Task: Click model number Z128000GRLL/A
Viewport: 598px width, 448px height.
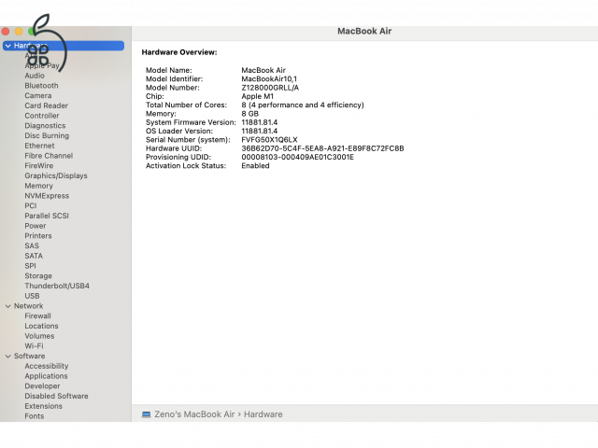Action: (270, 88)
